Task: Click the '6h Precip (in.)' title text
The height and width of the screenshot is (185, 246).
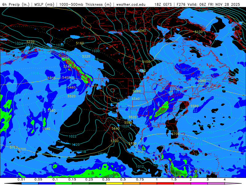Action: point(16,4)
